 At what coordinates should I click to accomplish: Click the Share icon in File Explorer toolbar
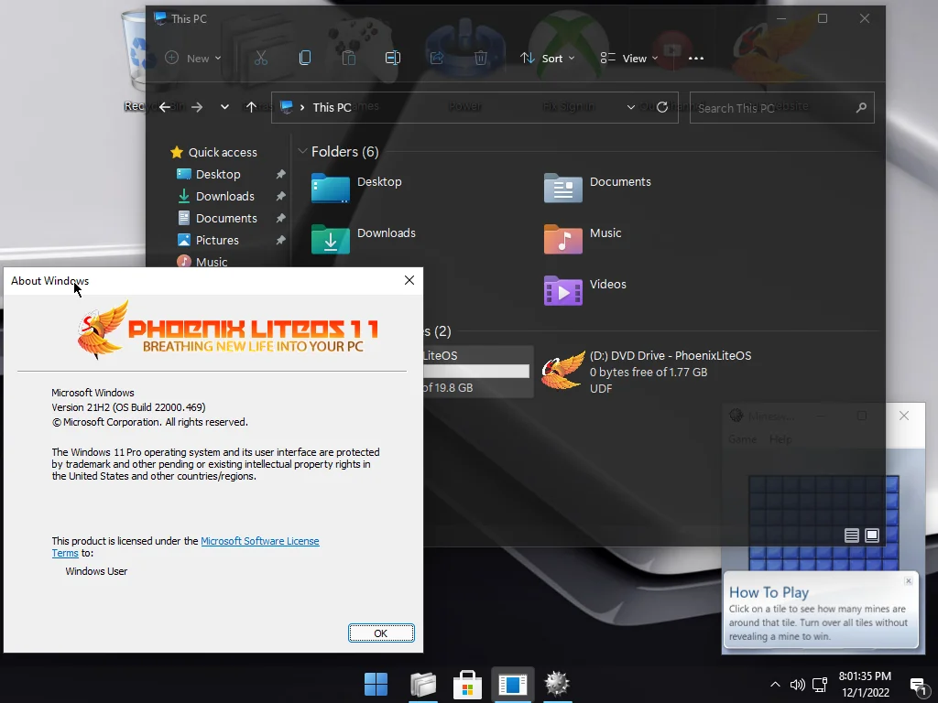click(437, 58)
